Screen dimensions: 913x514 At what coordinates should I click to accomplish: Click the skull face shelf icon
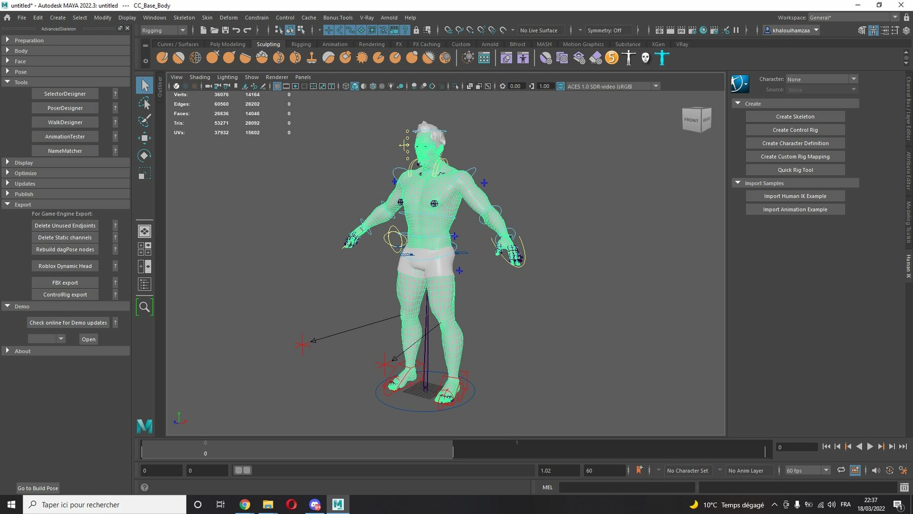tap(645, 58)
